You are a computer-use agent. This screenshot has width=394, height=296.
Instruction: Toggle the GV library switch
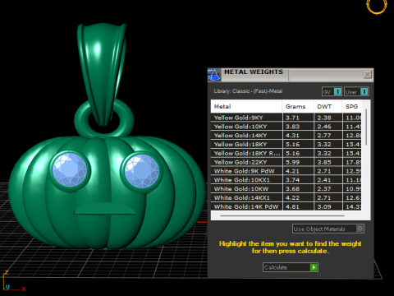332,91
